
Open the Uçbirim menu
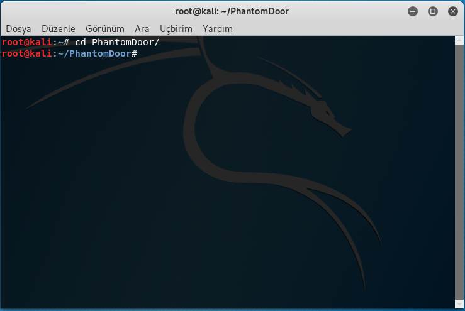point(176,29)
